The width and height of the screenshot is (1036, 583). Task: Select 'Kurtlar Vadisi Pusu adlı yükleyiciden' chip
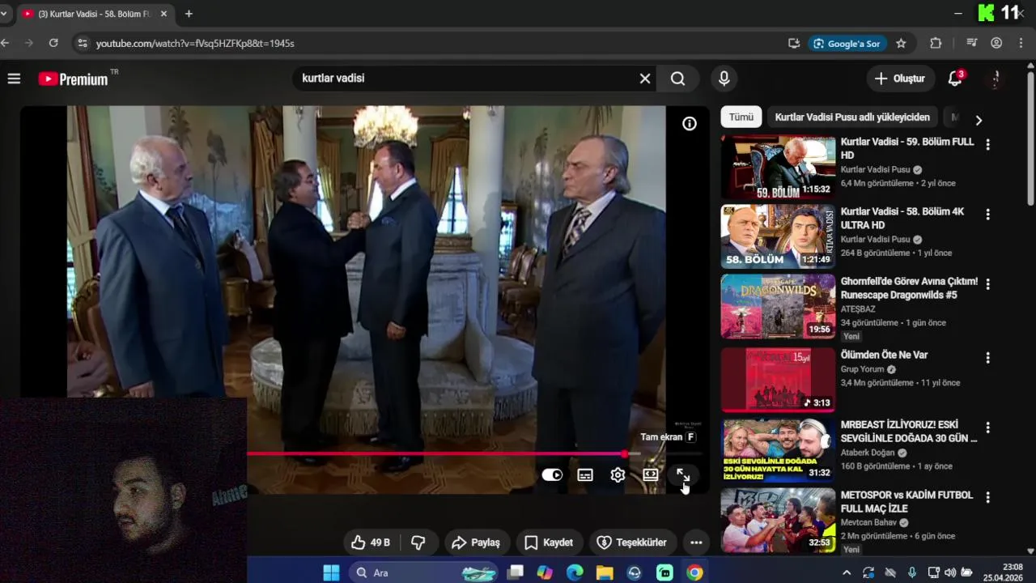pyautogui.click(x=852, y=117)
